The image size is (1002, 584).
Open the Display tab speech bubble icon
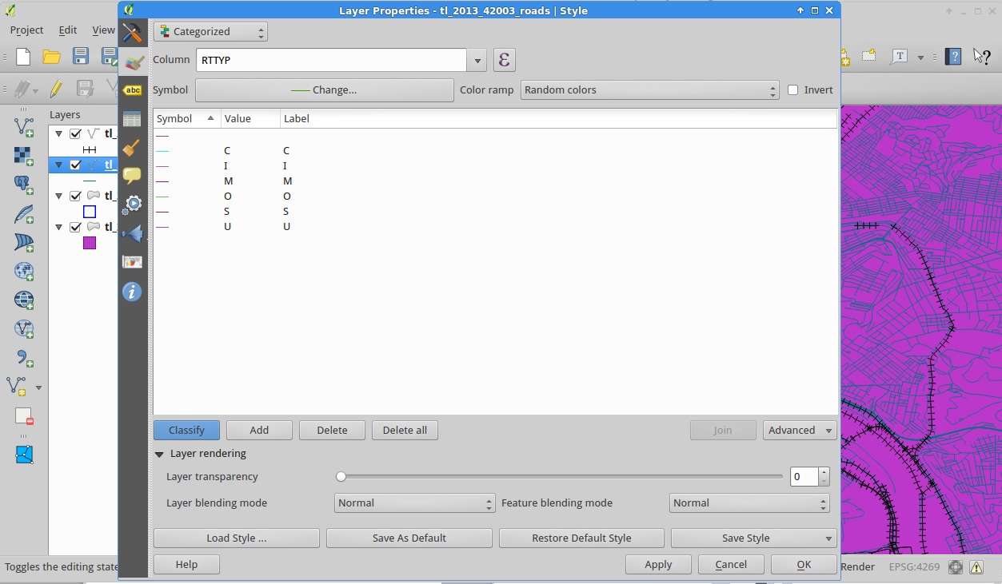click(x=132, y=176)
